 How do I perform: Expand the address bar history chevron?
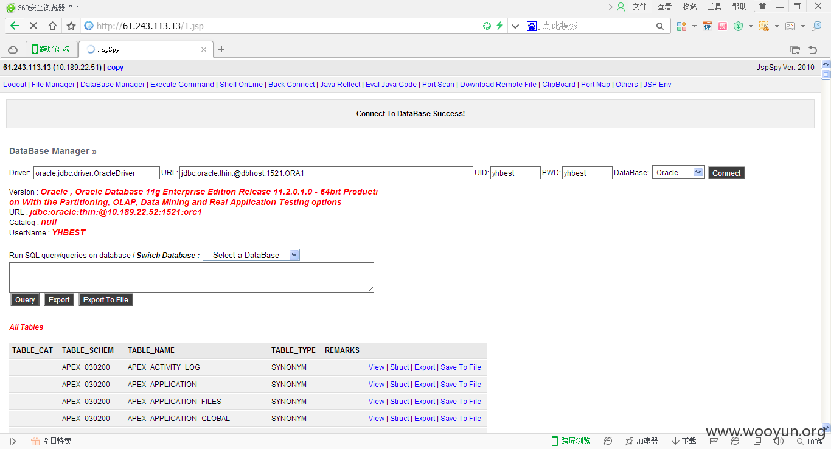(515, 26)
